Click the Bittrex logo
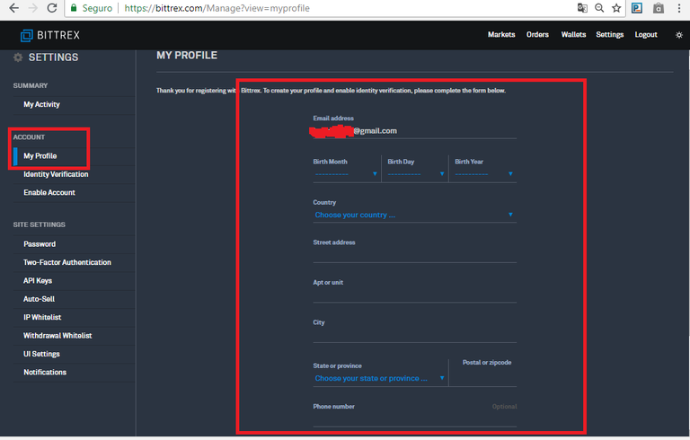Screen dimensions: 690x440 pyautogui.click(x=50, y=35)
